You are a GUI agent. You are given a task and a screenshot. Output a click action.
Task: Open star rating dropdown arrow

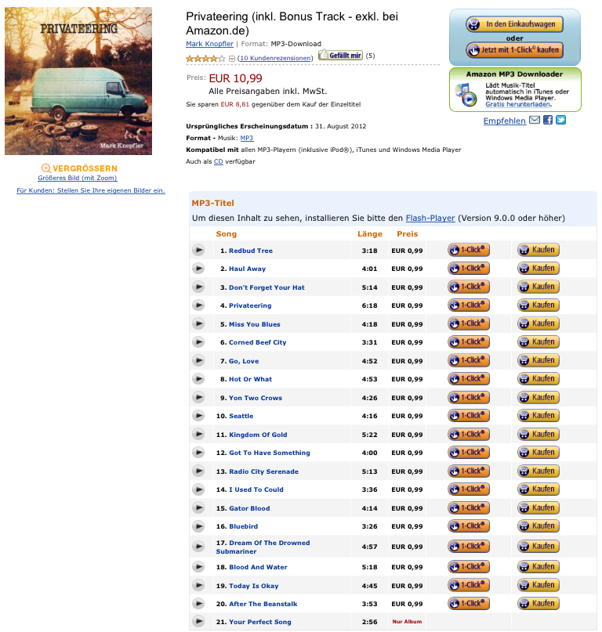tap(231, 59)
